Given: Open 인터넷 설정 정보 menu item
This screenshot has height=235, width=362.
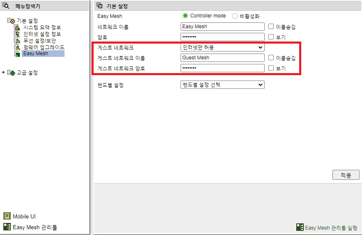Looking at the screenshot, I should (x=42, y=34).
